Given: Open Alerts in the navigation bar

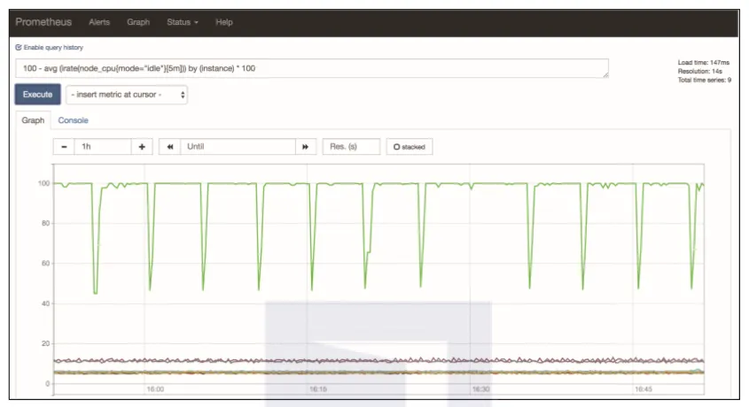Looking at the screenshot, I should (99, 22).
